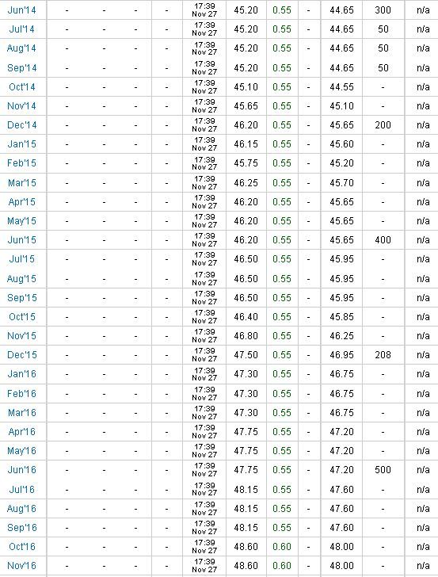Click the Jun'15 contract link
The image size is (438, 577).
(x=21, y=240)
